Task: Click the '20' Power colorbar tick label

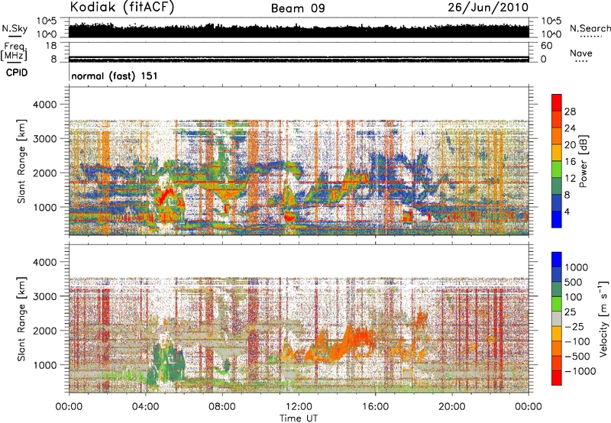Action: 570,145
